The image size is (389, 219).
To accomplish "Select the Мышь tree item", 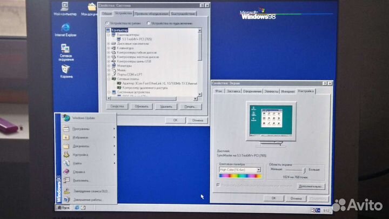I will pyautogui.click(x=122, y=70).
